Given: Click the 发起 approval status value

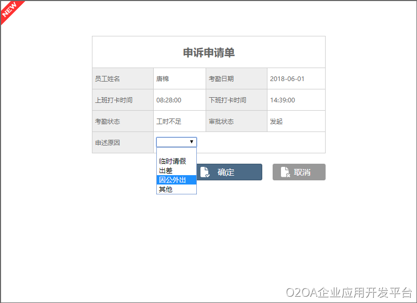Looking at the screenshot, I should click(276, 122).
